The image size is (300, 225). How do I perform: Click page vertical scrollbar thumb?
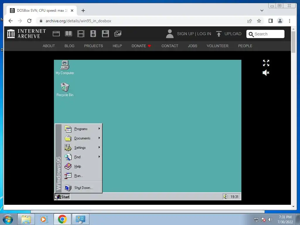pos(293,42)
